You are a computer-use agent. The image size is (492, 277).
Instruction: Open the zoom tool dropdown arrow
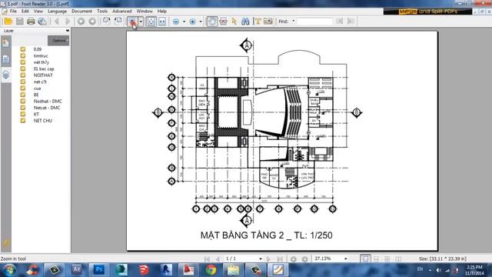click(x=141, y=22)
